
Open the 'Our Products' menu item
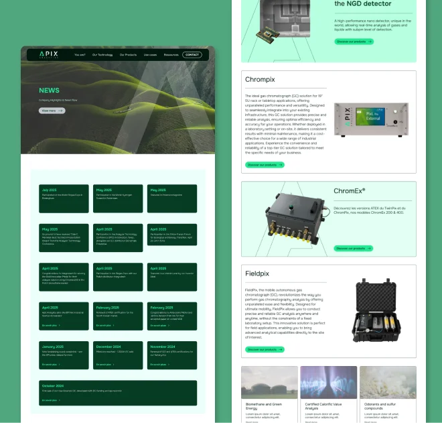128,55
